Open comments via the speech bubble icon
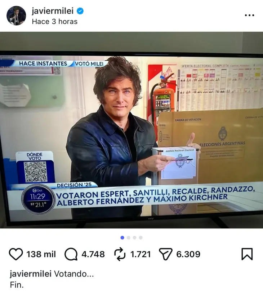Image resolution: width=263 pixels, height=297 pixels. [71, 254]
